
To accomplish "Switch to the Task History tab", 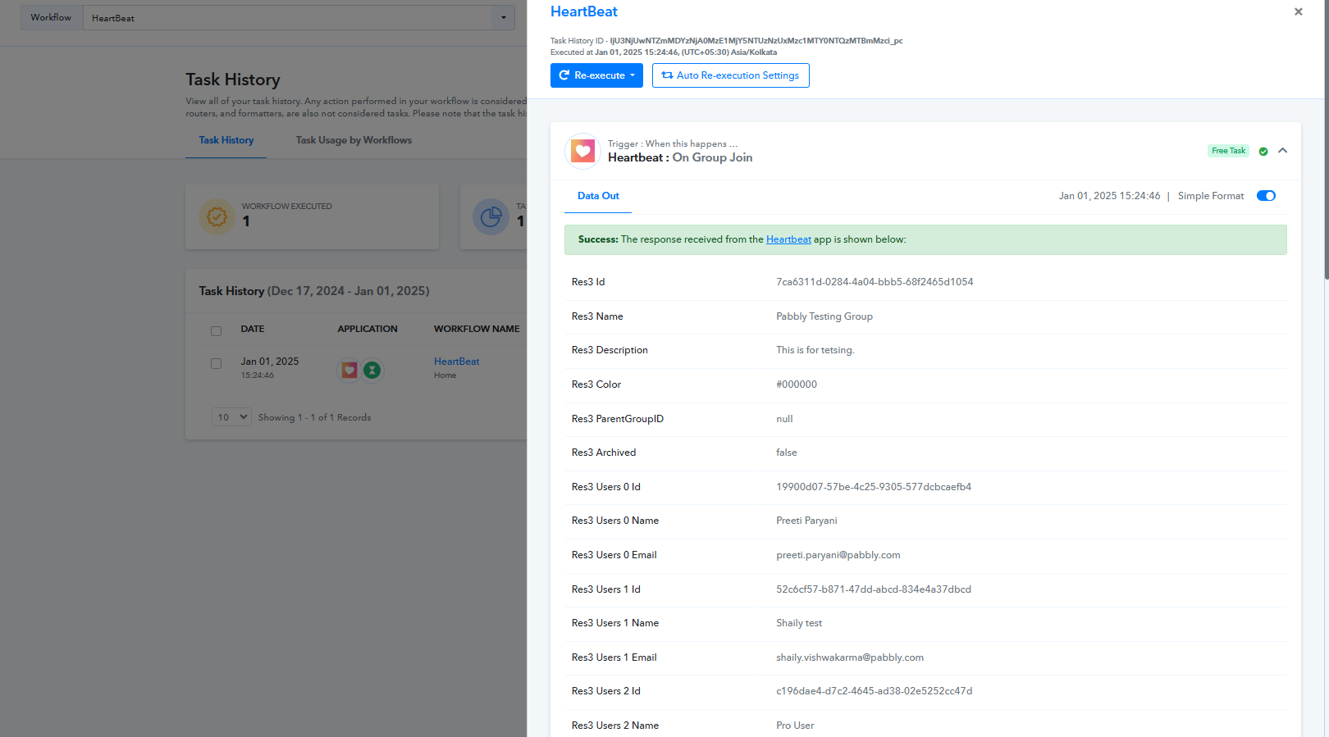I will 226,140.
